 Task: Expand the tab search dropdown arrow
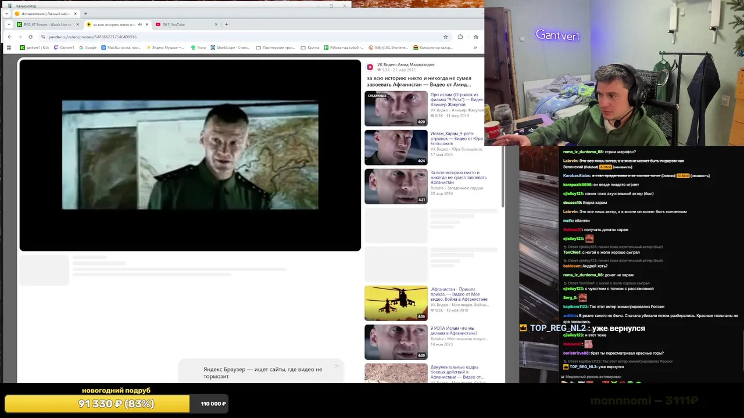pyautogui.click(x=8, y=24)
